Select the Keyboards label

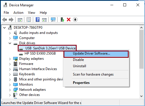click(x=27, y=74)
